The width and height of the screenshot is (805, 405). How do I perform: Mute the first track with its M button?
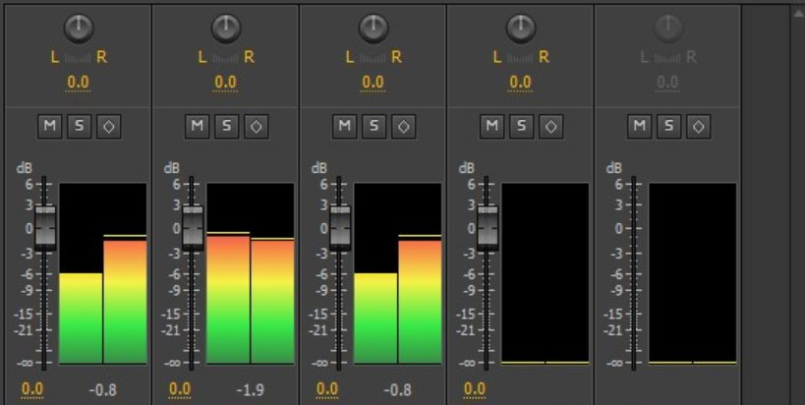(50, 126)
